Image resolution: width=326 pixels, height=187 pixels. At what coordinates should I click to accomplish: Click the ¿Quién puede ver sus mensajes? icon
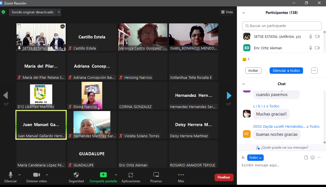(x=258, y=148)
